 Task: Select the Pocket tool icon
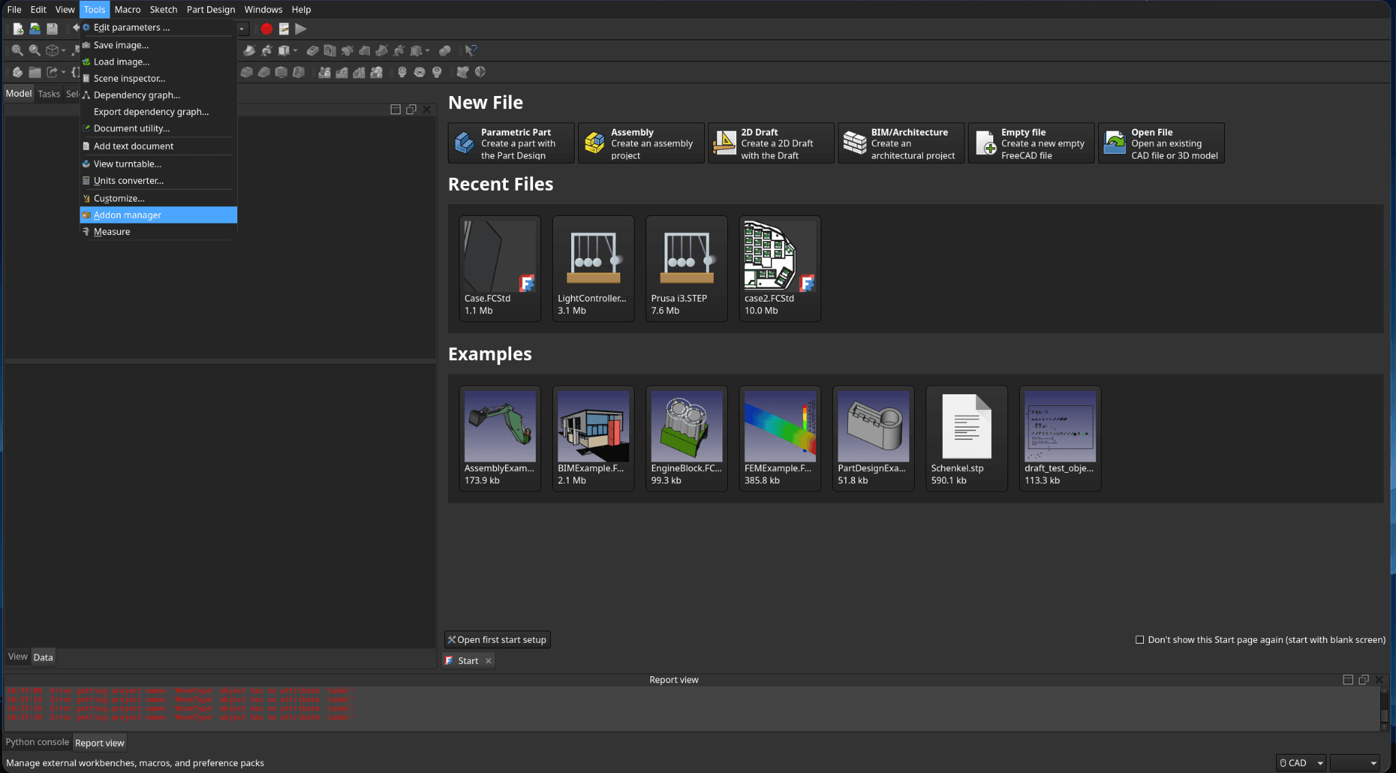[312, 50]
